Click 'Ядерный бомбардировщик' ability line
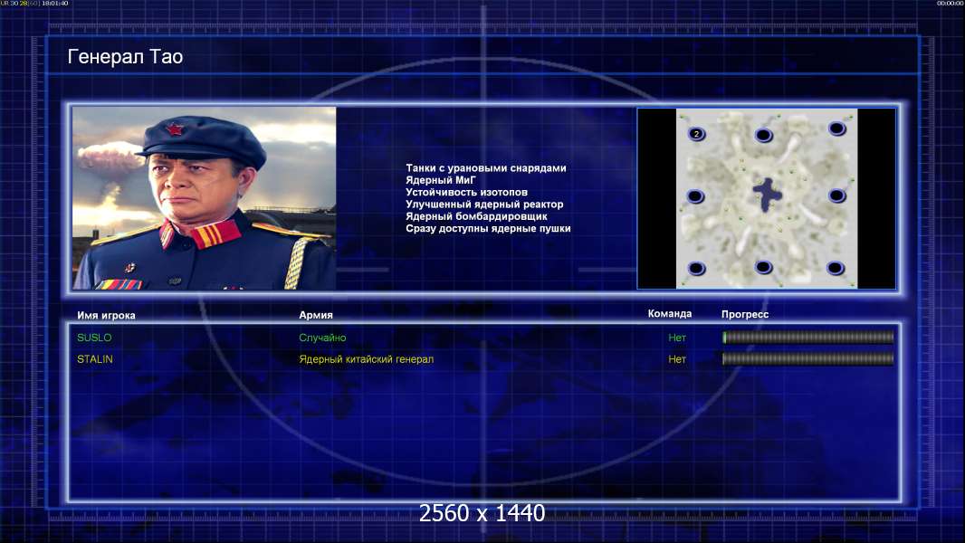The image size is (965, 543). (476, 216)
